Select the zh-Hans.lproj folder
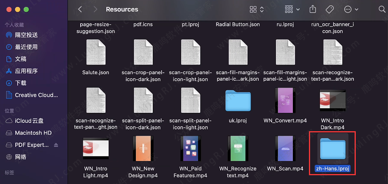Viewport: 388px width, 184px height. (x=332, y=149)
